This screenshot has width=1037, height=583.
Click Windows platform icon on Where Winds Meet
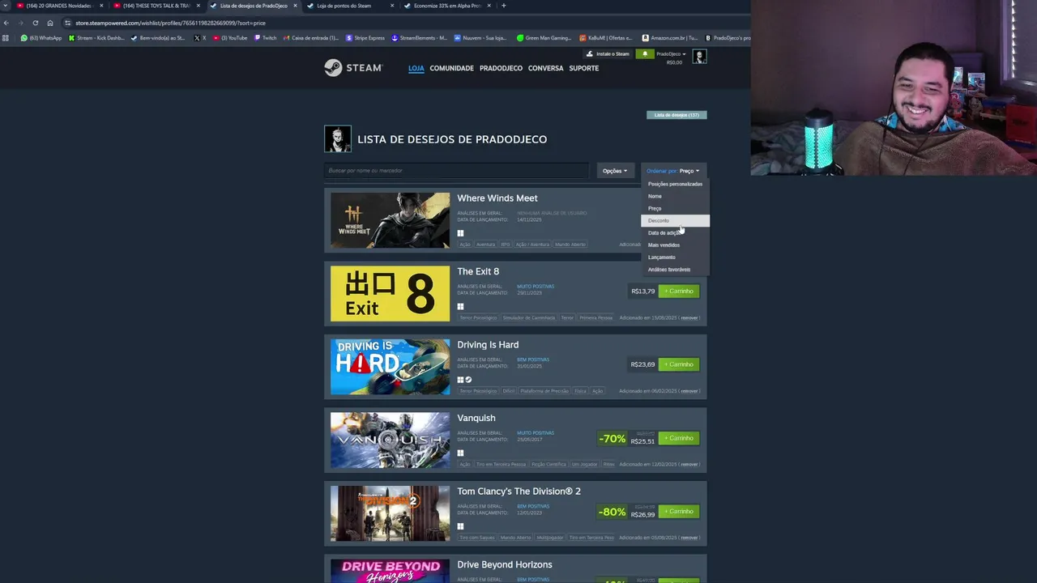coord(460,233)
